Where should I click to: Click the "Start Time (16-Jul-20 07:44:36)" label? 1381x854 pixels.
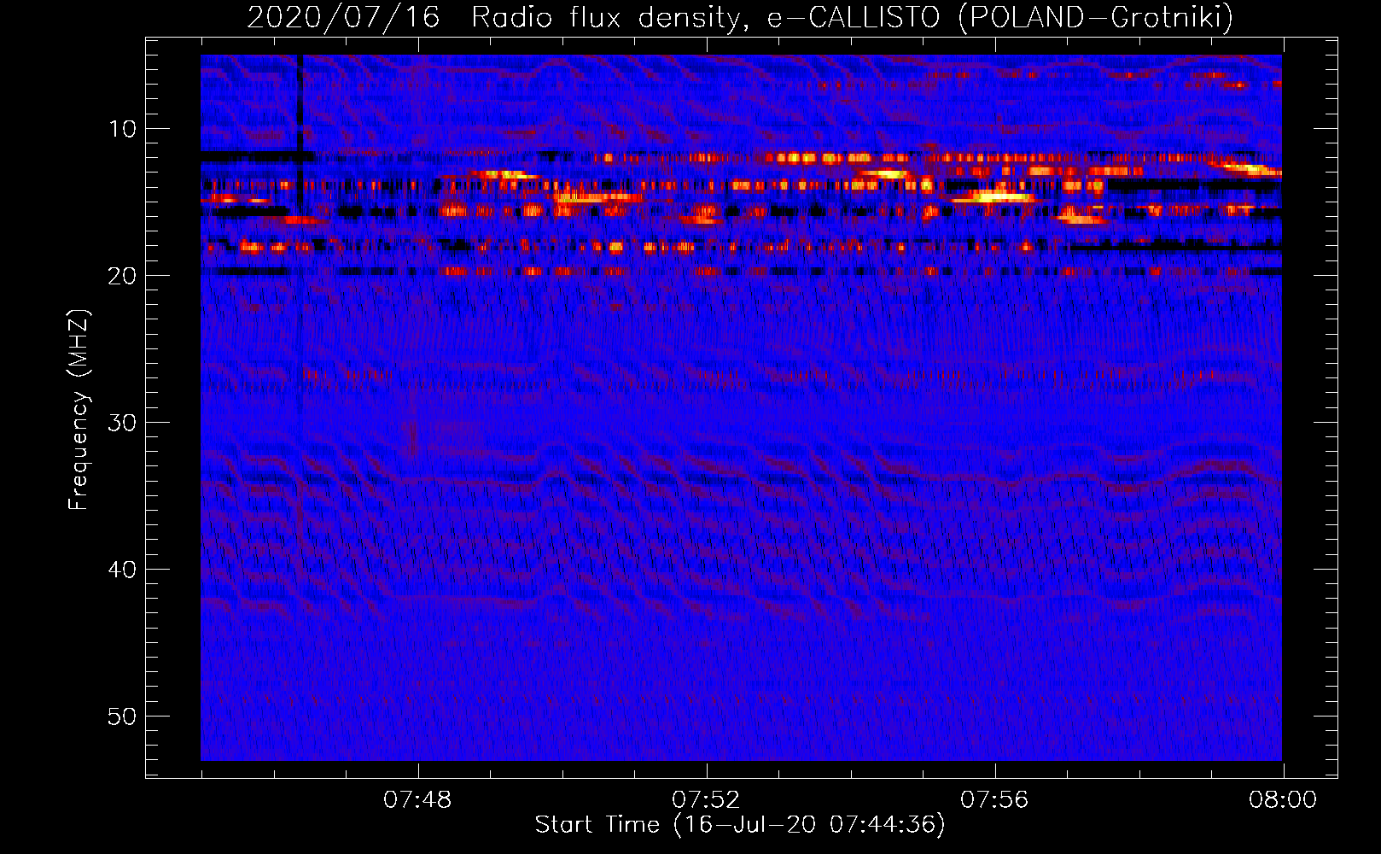[x=740, y=825]
